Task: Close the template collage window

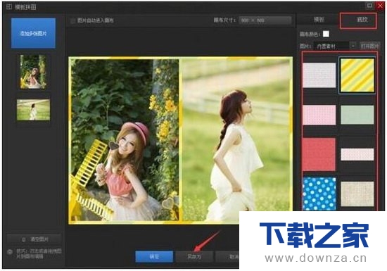Action: tap(380, 6)
